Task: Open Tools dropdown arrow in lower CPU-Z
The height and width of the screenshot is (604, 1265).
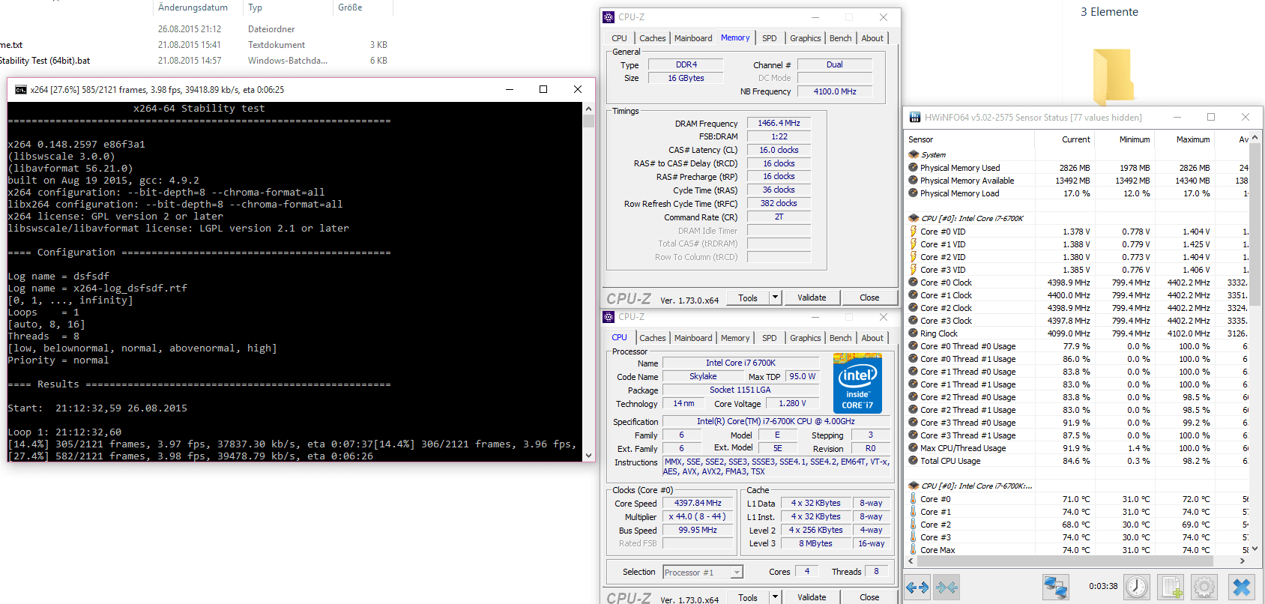Action: 775,597
